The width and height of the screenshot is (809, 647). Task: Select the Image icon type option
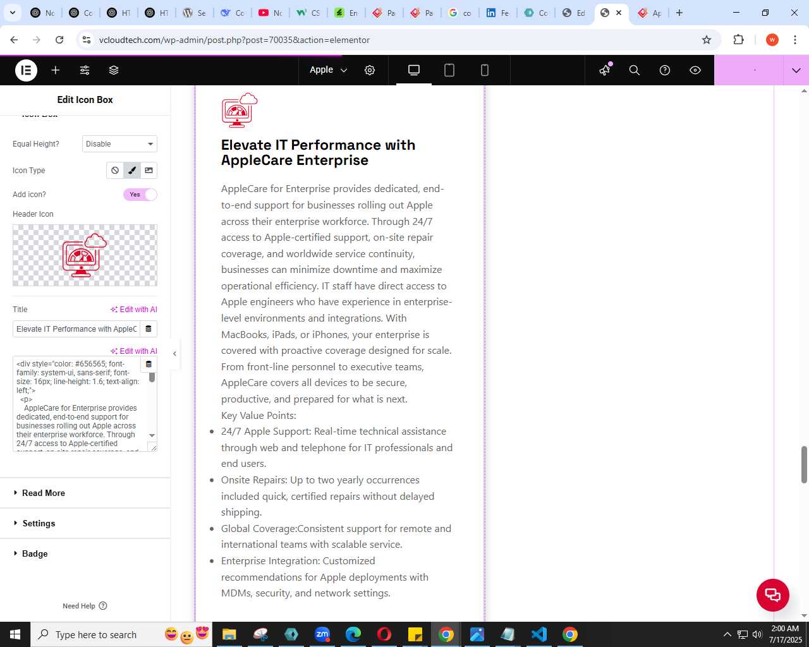coord(149,171)
